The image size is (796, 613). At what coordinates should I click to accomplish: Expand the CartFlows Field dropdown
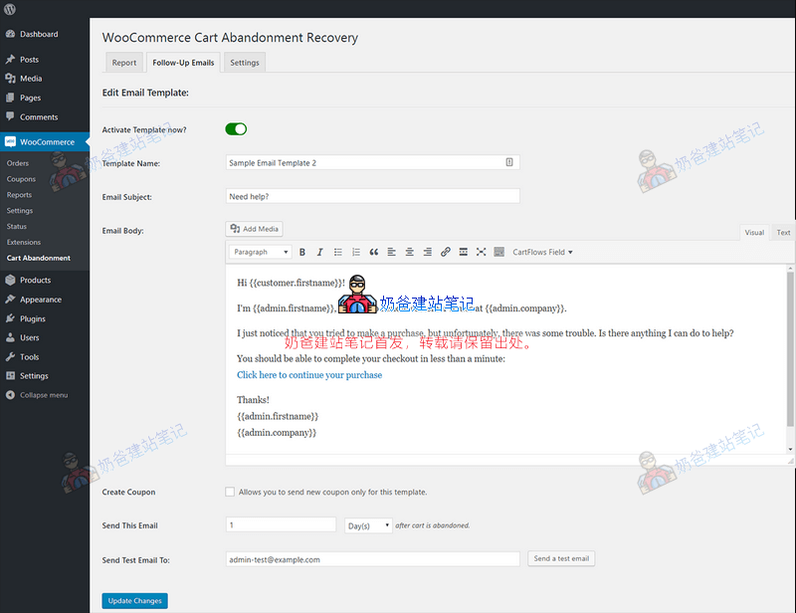[542, 253]
